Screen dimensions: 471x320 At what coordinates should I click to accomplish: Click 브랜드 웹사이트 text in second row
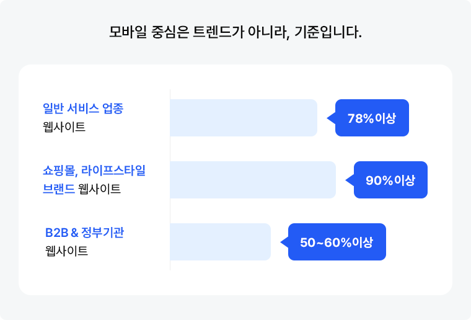82,189
